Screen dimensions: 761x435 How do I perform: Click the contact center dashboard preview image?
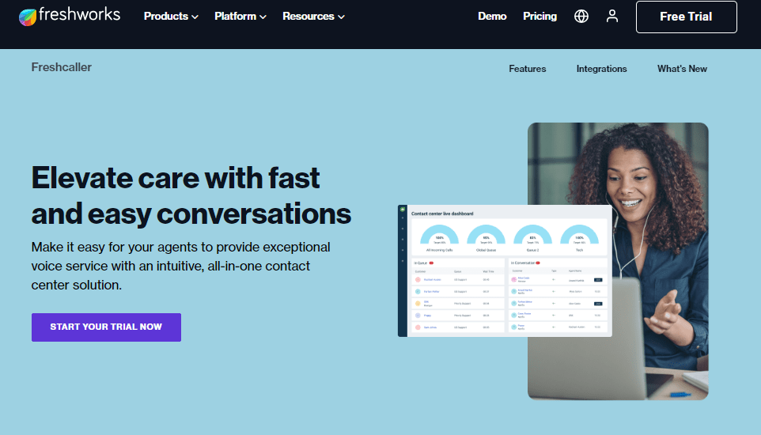click(505, 271)
